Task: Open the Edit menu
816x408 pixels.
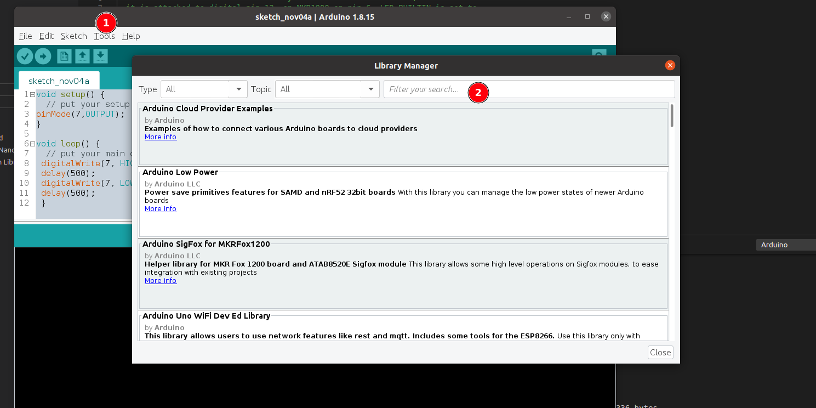Action: click(x=47, y=36)
